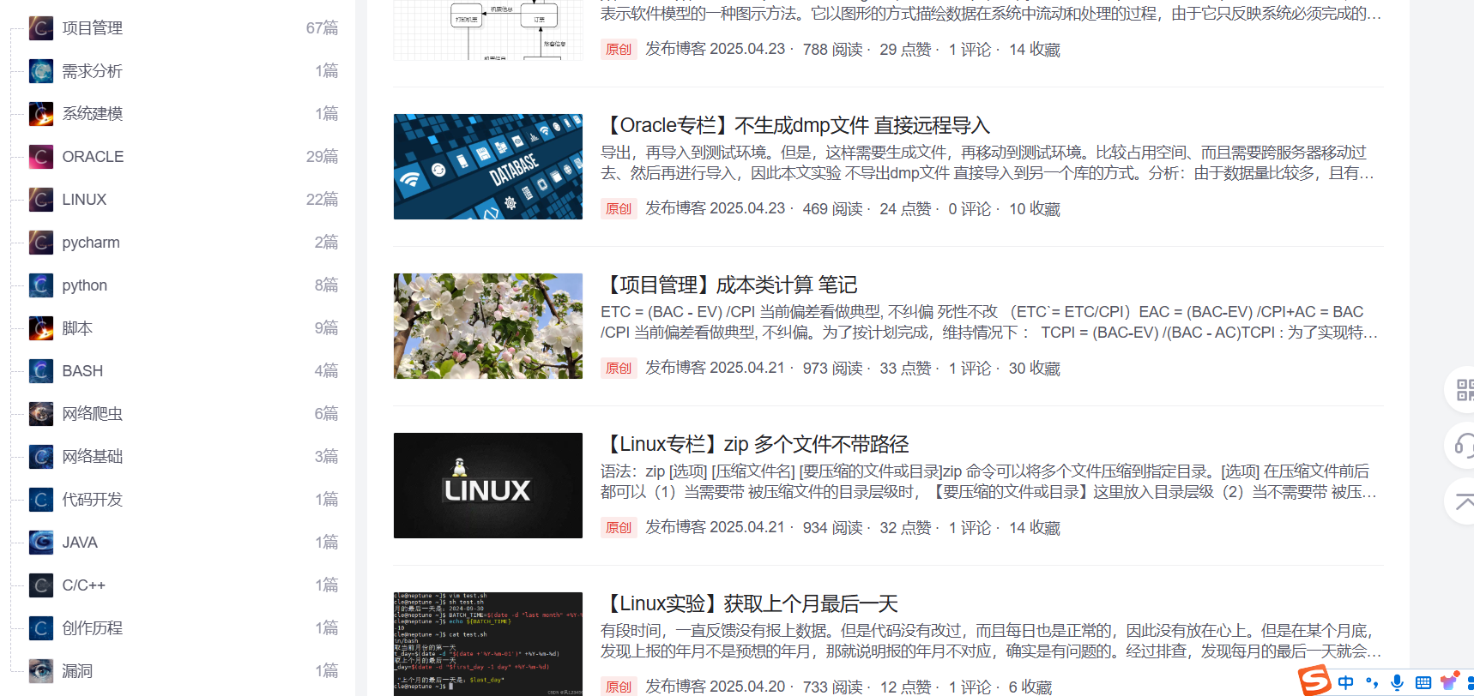Click the flowchart diagram article thumbnail
The width and height of the screenshot is (1474, 696).
pyautogui.click(x=488, y=30)
